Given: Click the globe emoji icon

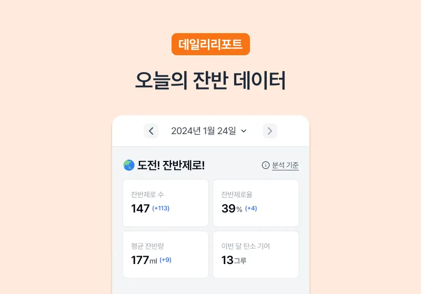Looking at the screenshot, I should 129,165.
